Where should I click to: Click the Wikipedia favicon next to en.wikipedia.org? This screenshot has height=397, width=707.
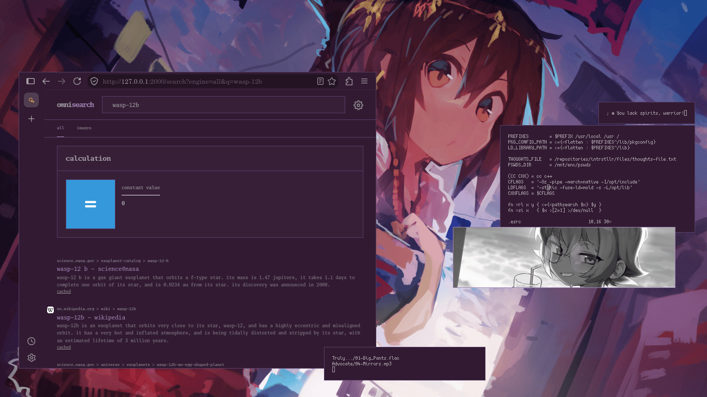[x=51, y=310]
